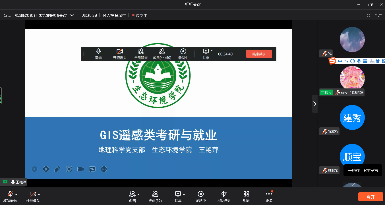Open the 成员(50) members list
385x205 pixels.
(x=155, y=194)
